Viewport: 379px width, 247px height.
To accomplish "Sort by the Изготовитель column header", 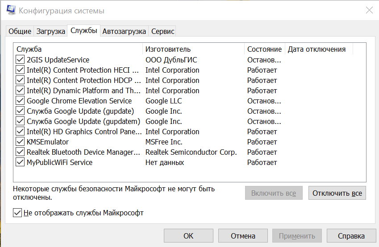I will tap(194, 49).
